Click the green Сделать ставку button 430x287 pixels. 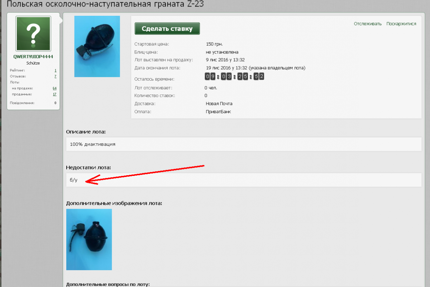click(167, 29)
